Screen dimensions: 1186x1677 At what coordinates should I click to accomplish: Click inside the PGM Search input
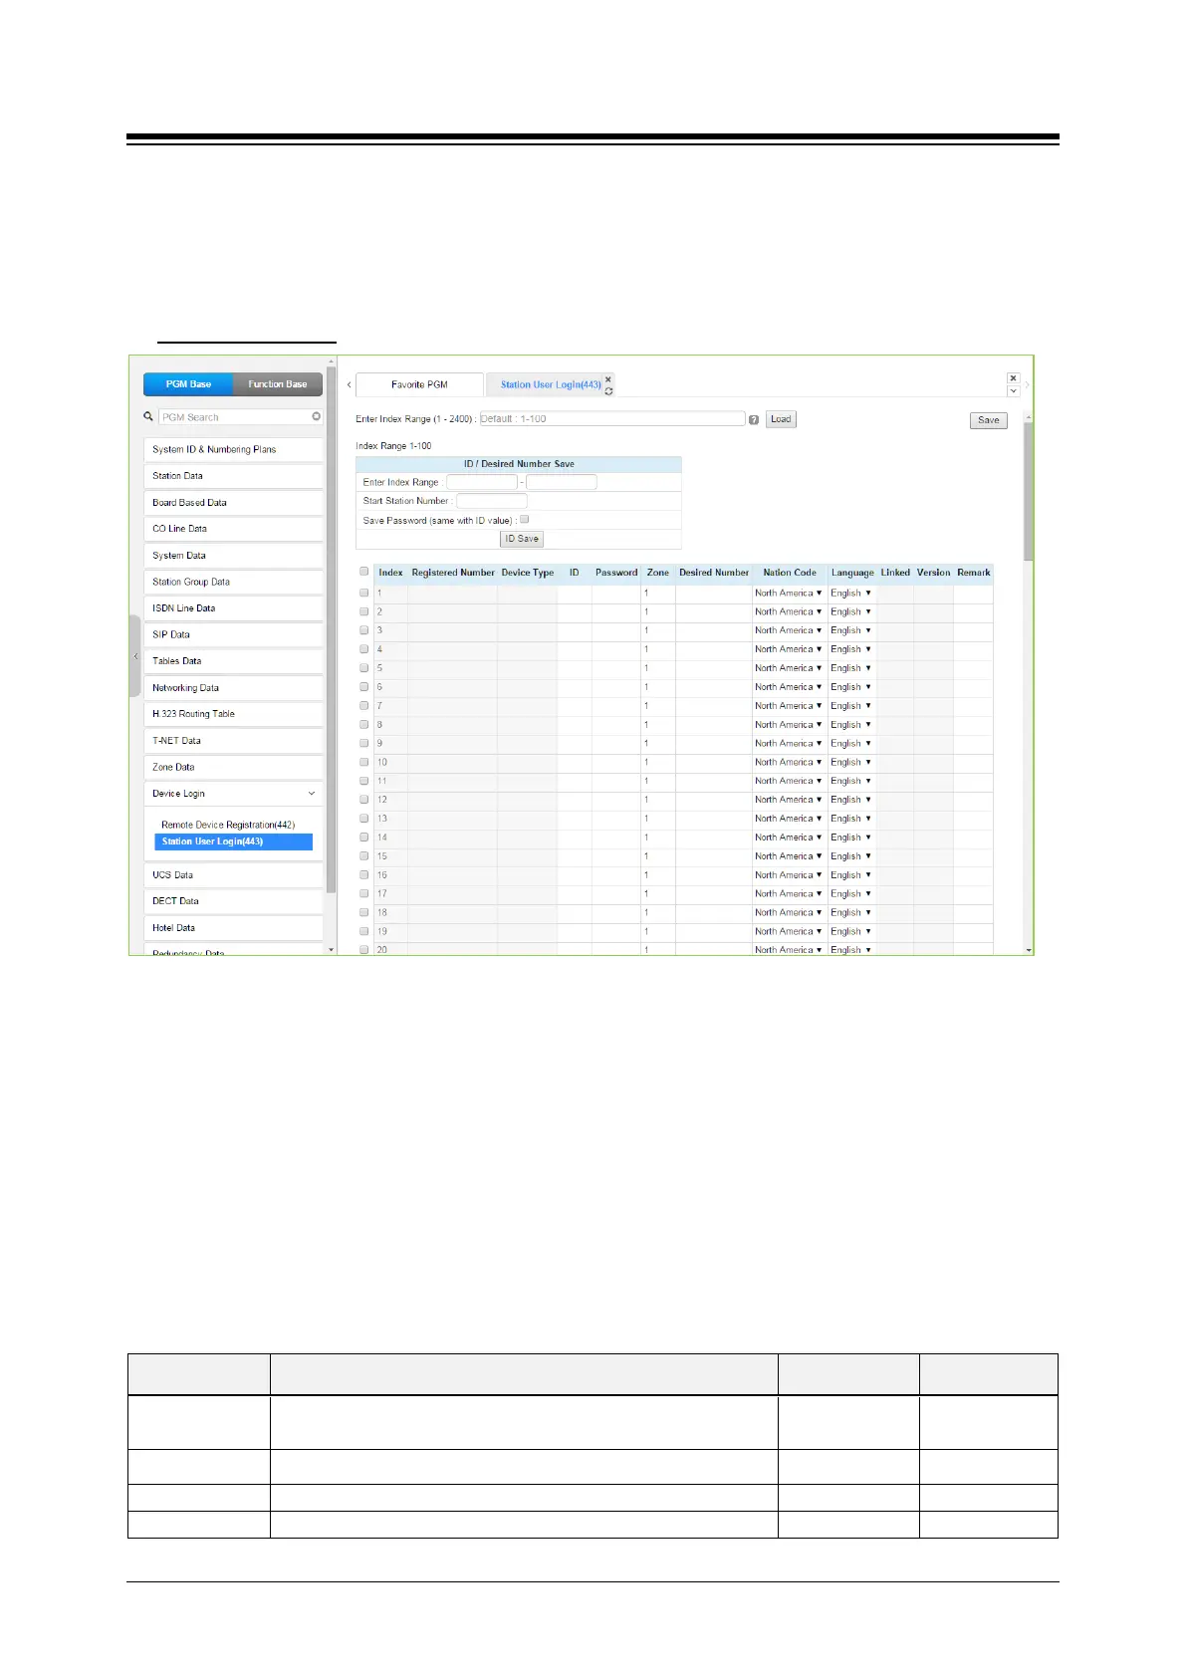(235, 417)
